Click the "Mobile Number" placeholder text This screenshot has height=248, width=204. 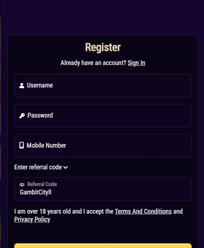coord(46,145)
